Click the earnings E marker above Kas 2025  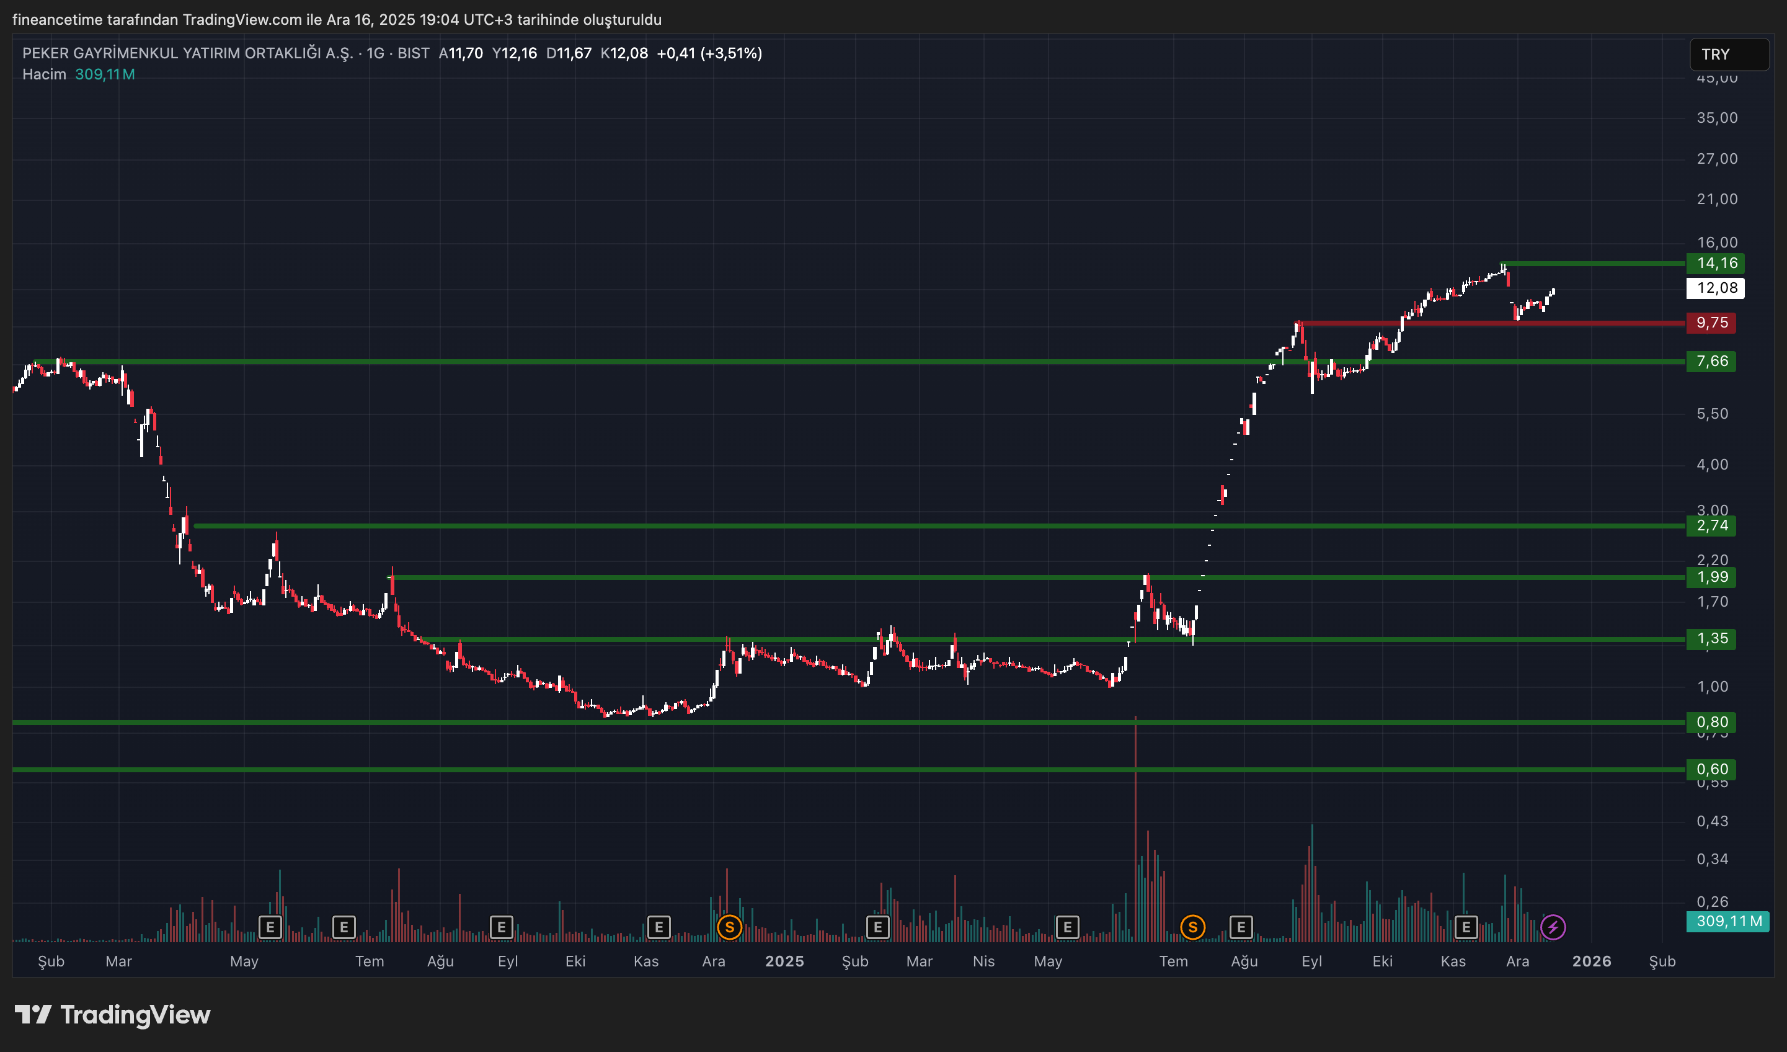(x=1466, y=927)
